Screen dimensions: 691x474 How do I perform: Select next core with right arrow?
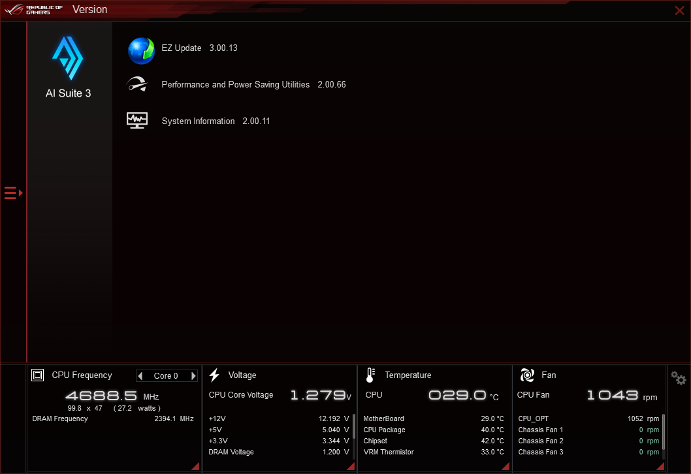[193, 376]
